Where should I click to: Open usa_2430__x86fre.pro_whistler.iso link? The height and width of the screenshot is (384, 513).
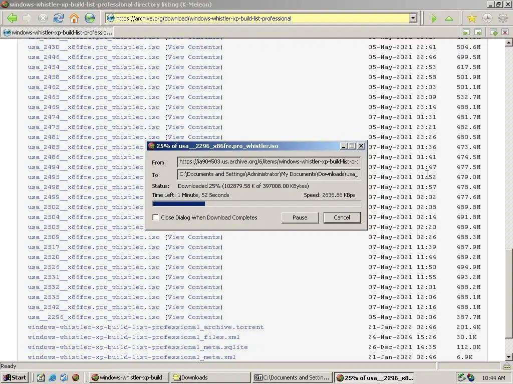(94, 47)
